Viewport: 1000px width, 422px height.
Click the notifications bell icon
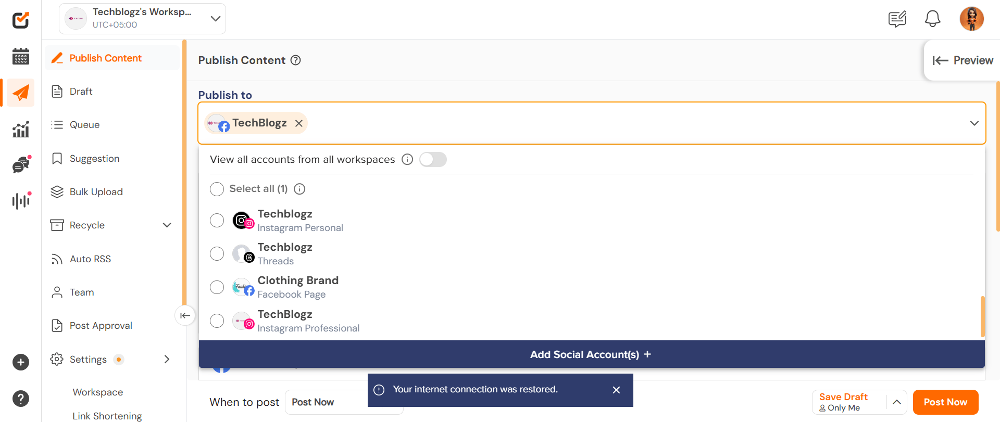pos(932,19)
